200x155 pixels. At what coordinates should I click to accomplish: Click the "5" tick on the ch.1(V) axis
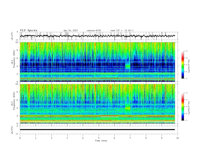[x=18, y=32]
